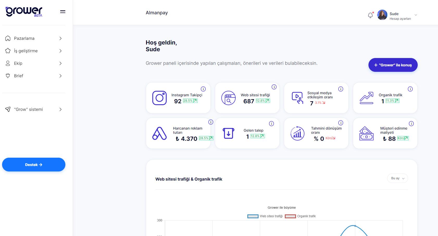Open notifications bell icon
This screenshot has width=438, height=236.
(x=370, y=15)
